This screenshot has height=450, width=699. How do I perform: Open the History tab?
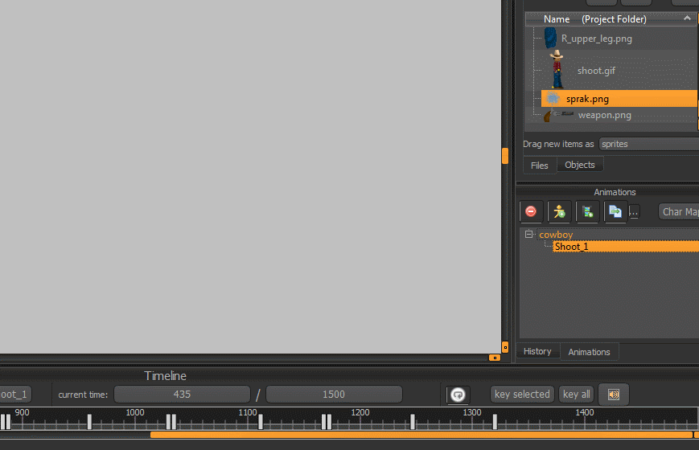pyautogui.click(x=537, y=351)
